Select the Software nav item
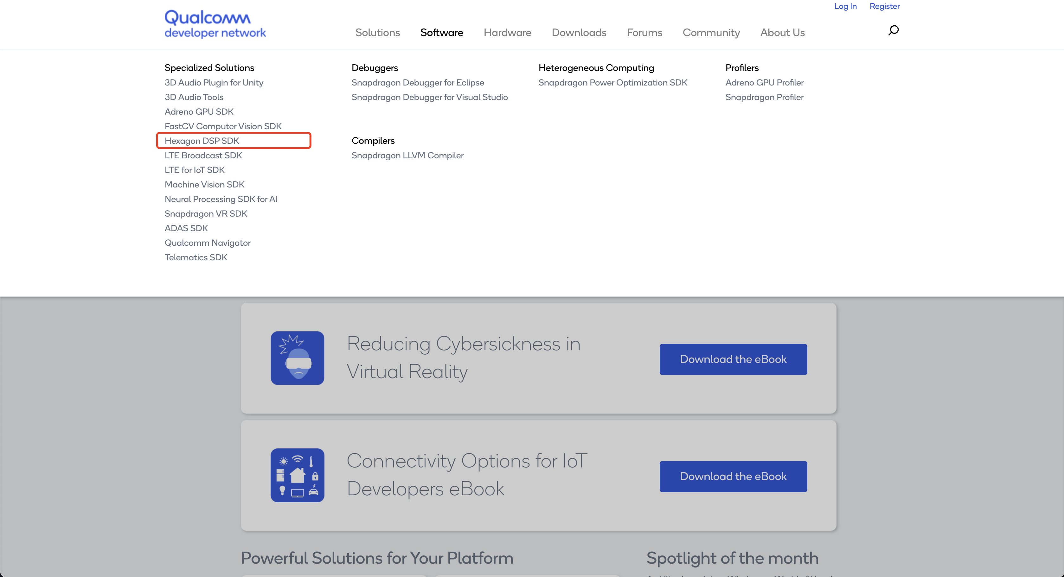This screenshot has width=1064, height=577. [x=442, y=33]
